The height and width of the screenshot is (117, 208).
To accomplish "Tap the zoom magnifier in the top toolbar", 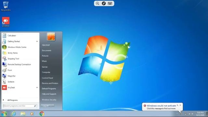I will click(x=97, y=3).
